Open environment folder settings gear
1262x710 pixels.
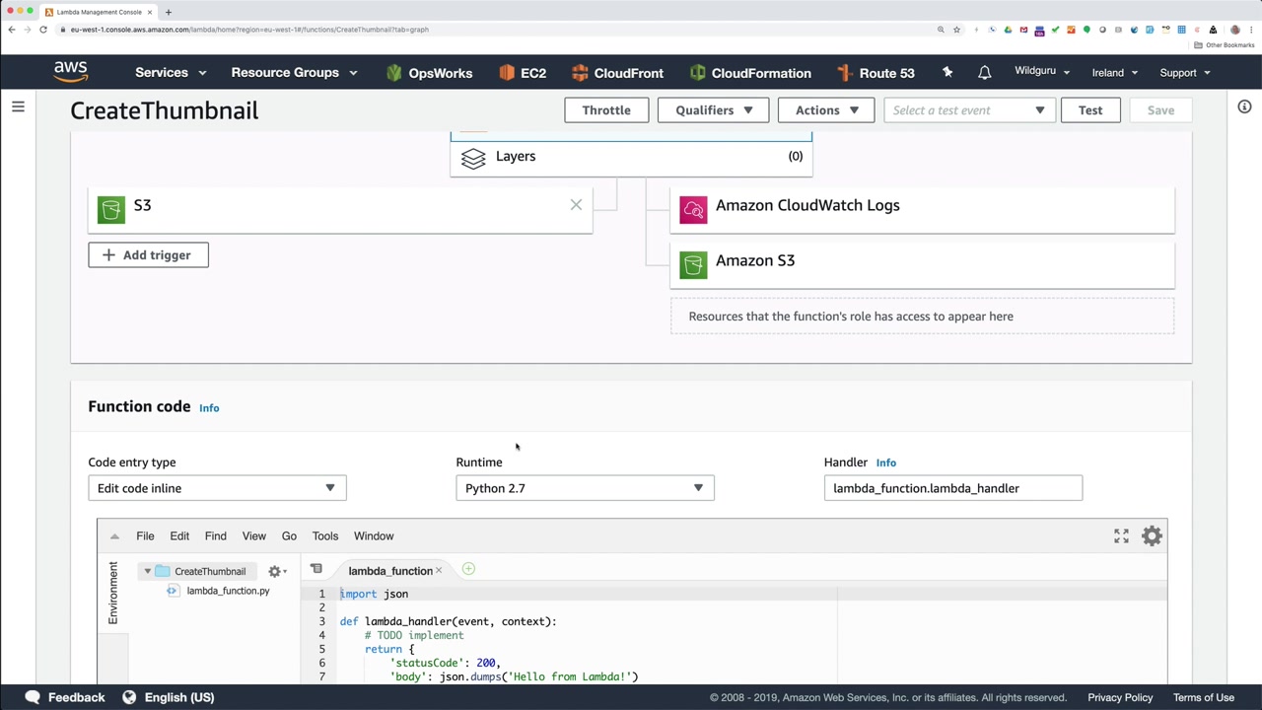pos(276,571)
